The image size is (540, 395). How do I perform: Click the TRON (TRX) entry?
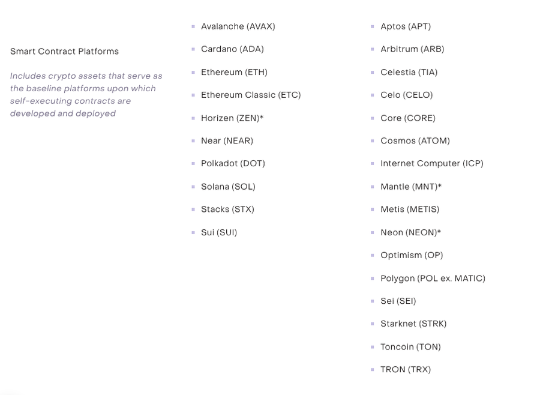406,370
